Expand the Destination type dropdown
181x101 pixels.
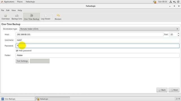point(99,29)
